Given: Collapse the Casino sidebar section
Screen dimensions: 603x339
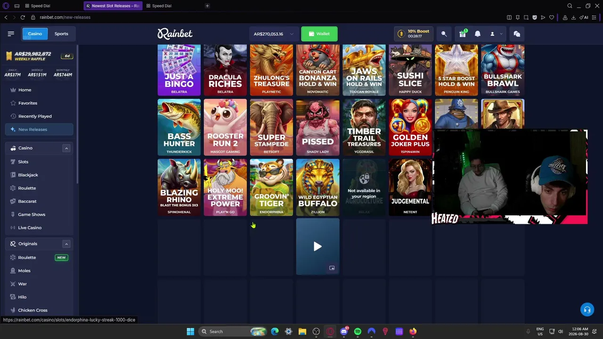Looking at the screenshot, I should (x=66, y=148).
